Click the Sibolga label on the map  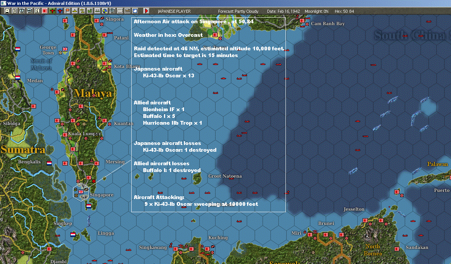point(12,124)
